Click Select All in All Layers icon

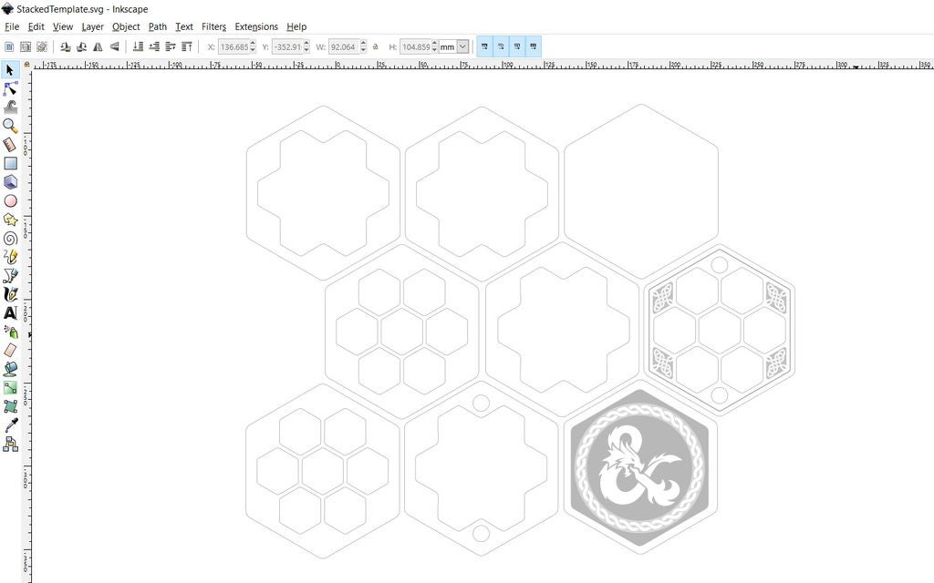26,46
